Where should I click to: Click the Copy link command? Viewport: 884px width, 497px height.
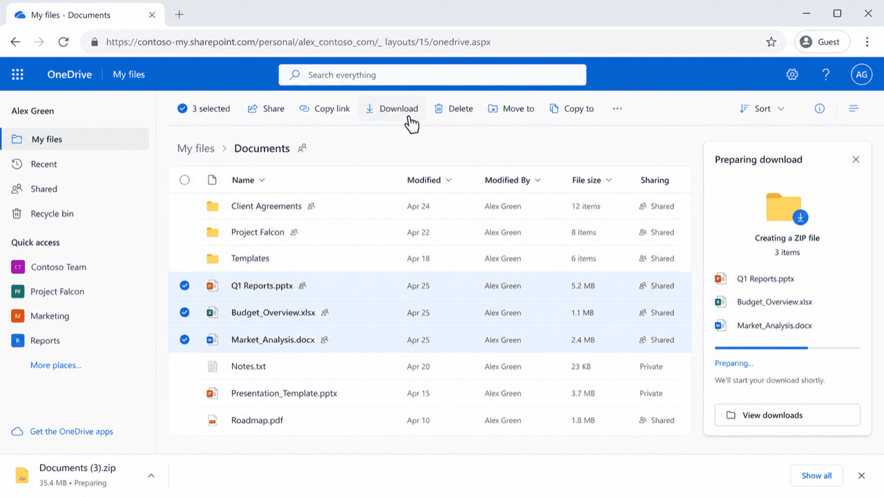coord(325,108)
